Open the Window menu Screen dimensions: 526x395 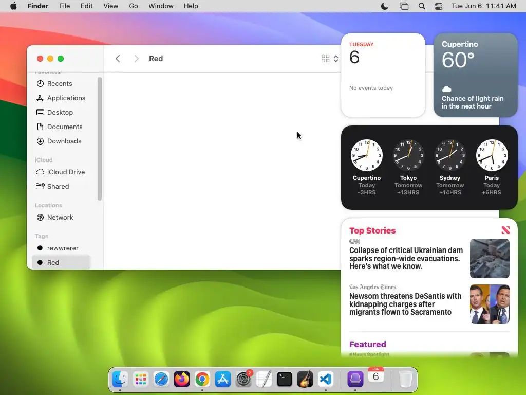(161, 6)
